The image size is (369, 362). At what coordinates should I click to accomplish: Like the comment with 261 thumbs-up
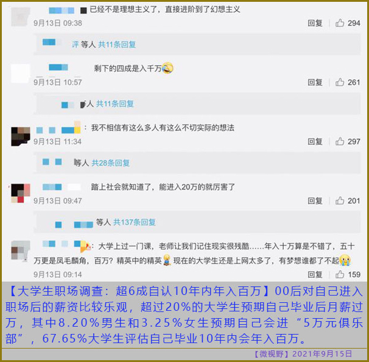(340, 82)
